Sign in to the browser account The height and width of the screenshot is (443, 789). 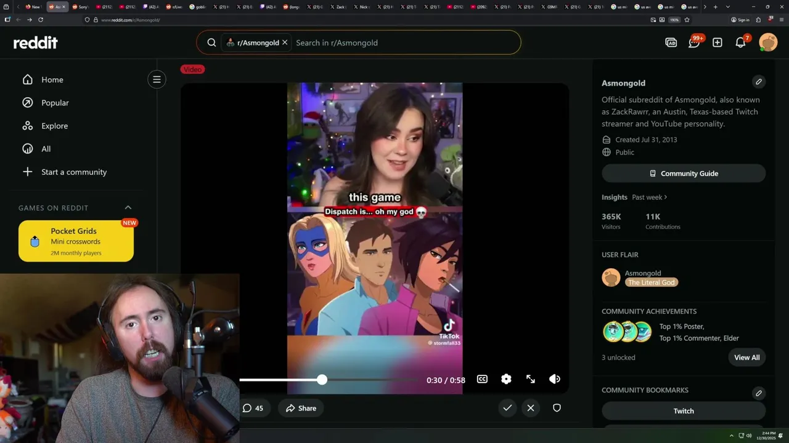coord(740,20)
